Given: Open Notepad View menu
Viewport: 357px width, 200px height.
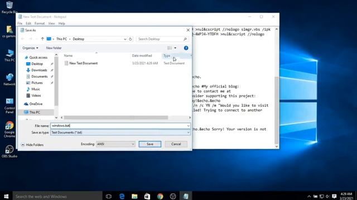Looking at the screenshot, I should [x=51, y=23].
